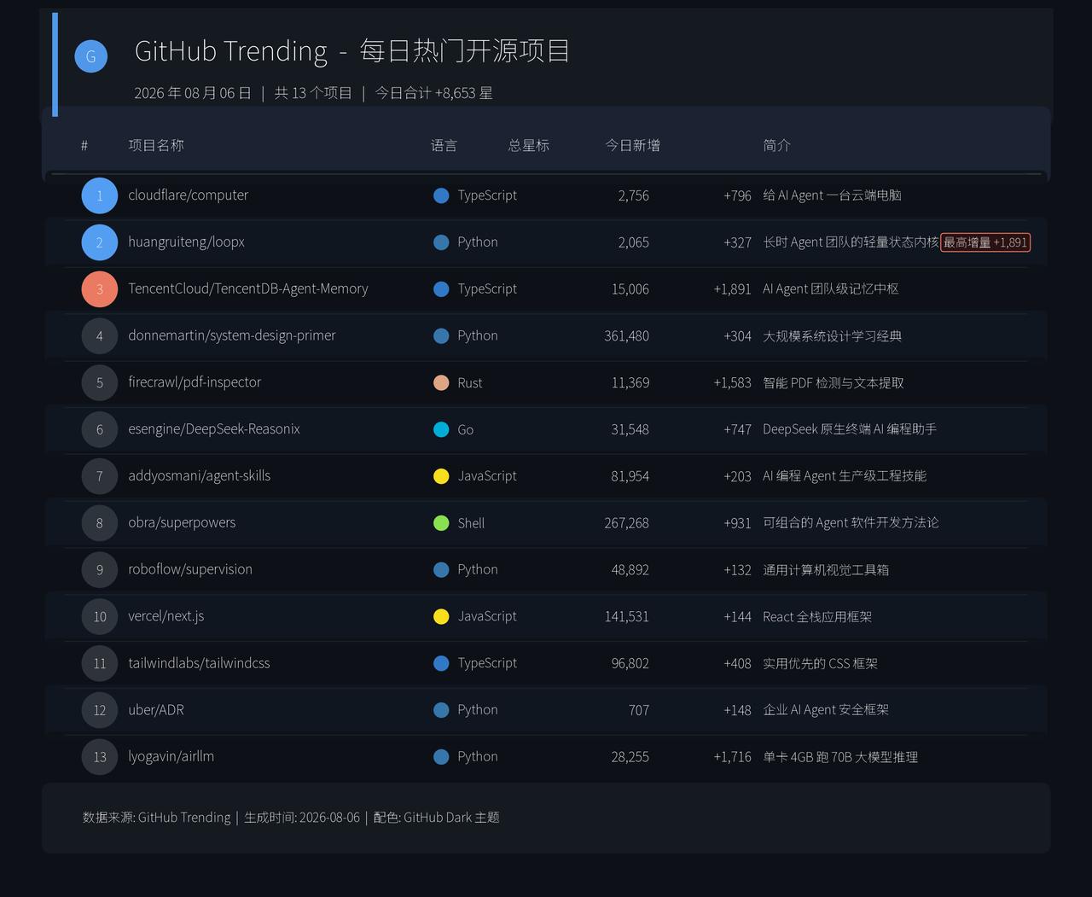Screen dimensions: 1092x897
Task: Click the Python dot in uber/ADR row
Action: [441, 710]
